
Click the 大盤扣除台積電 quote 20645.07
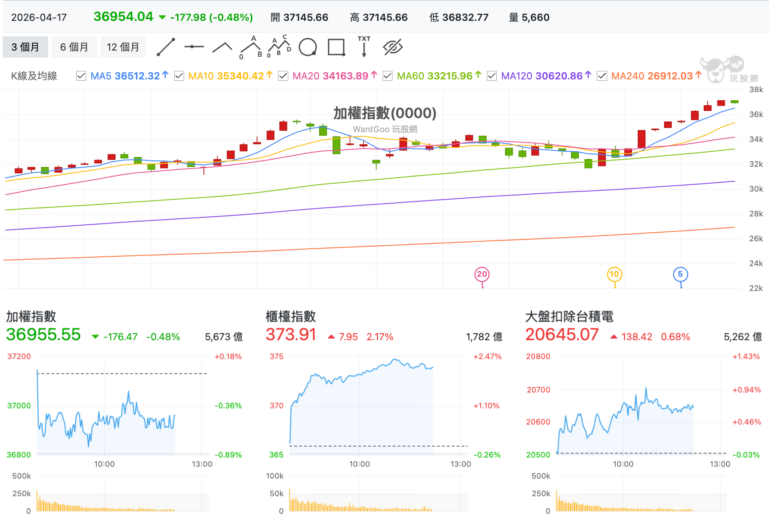(x=562, y=335)
